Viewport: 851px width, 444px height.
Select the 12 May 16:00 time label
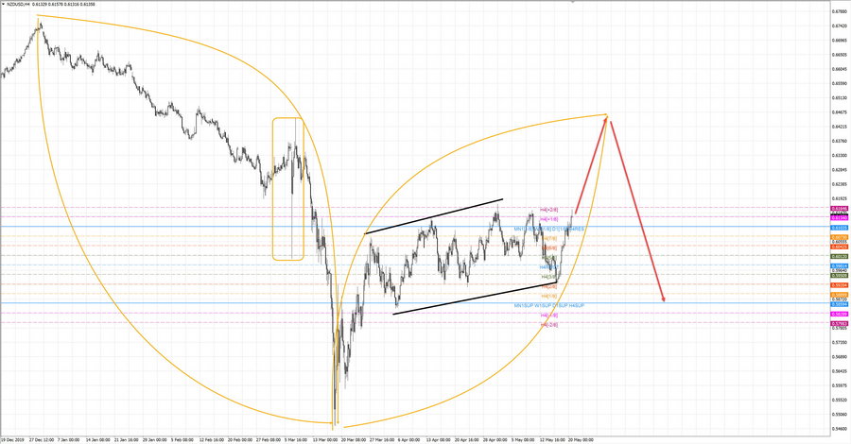click(x=552, y=440)
